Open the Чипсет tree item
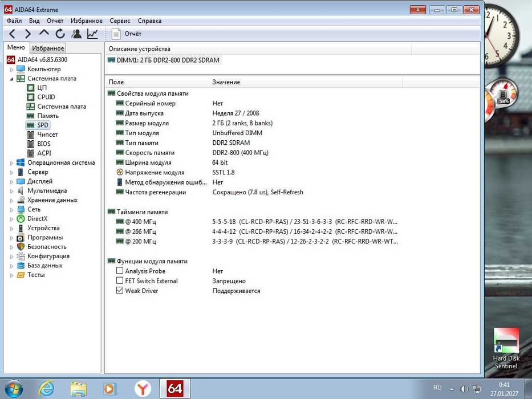Screen dimensions: 532x399 tap(47, 135)
